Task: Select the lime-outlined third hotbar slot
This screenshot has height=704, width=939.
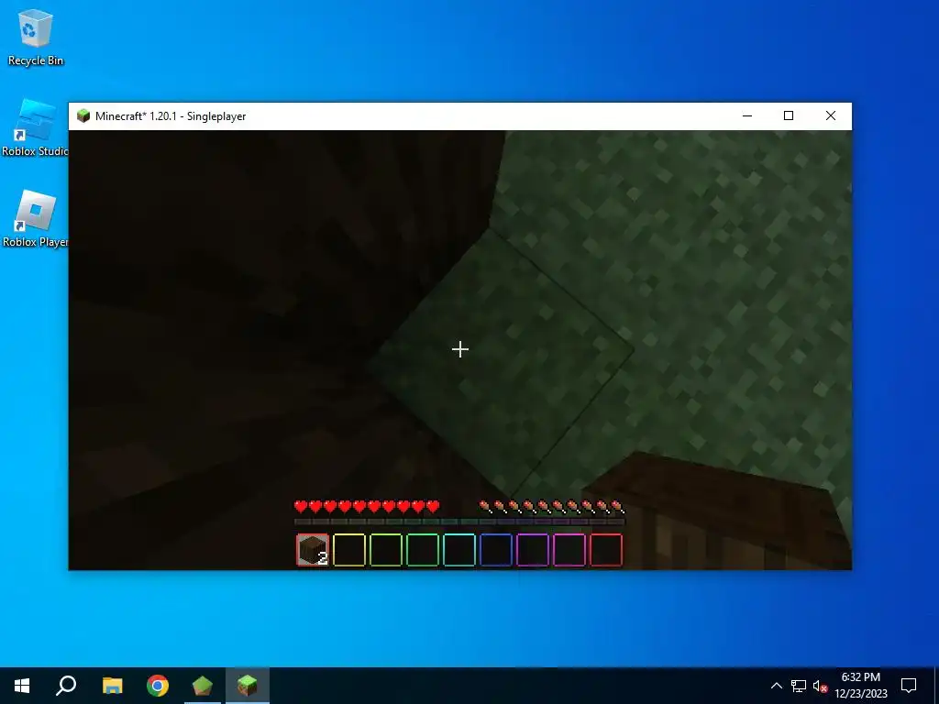Action: (x=386, y=550)
